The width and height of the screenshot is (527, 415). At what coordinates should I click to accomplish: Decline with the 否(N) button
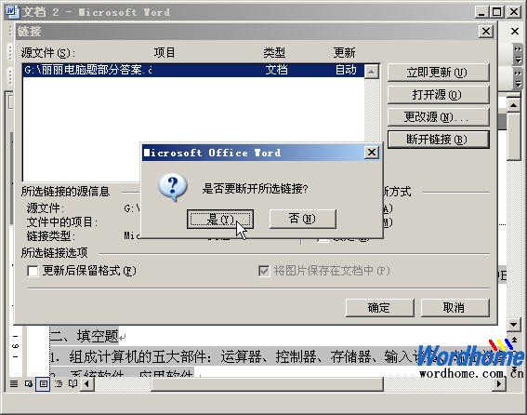302,219
